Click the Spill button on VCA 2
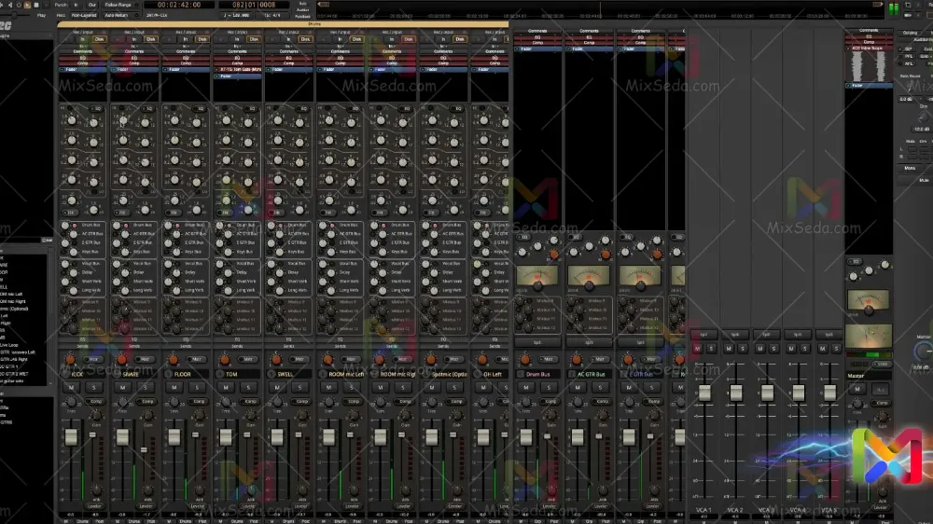The width and height of the screenshot is (933, 524). 735,334
